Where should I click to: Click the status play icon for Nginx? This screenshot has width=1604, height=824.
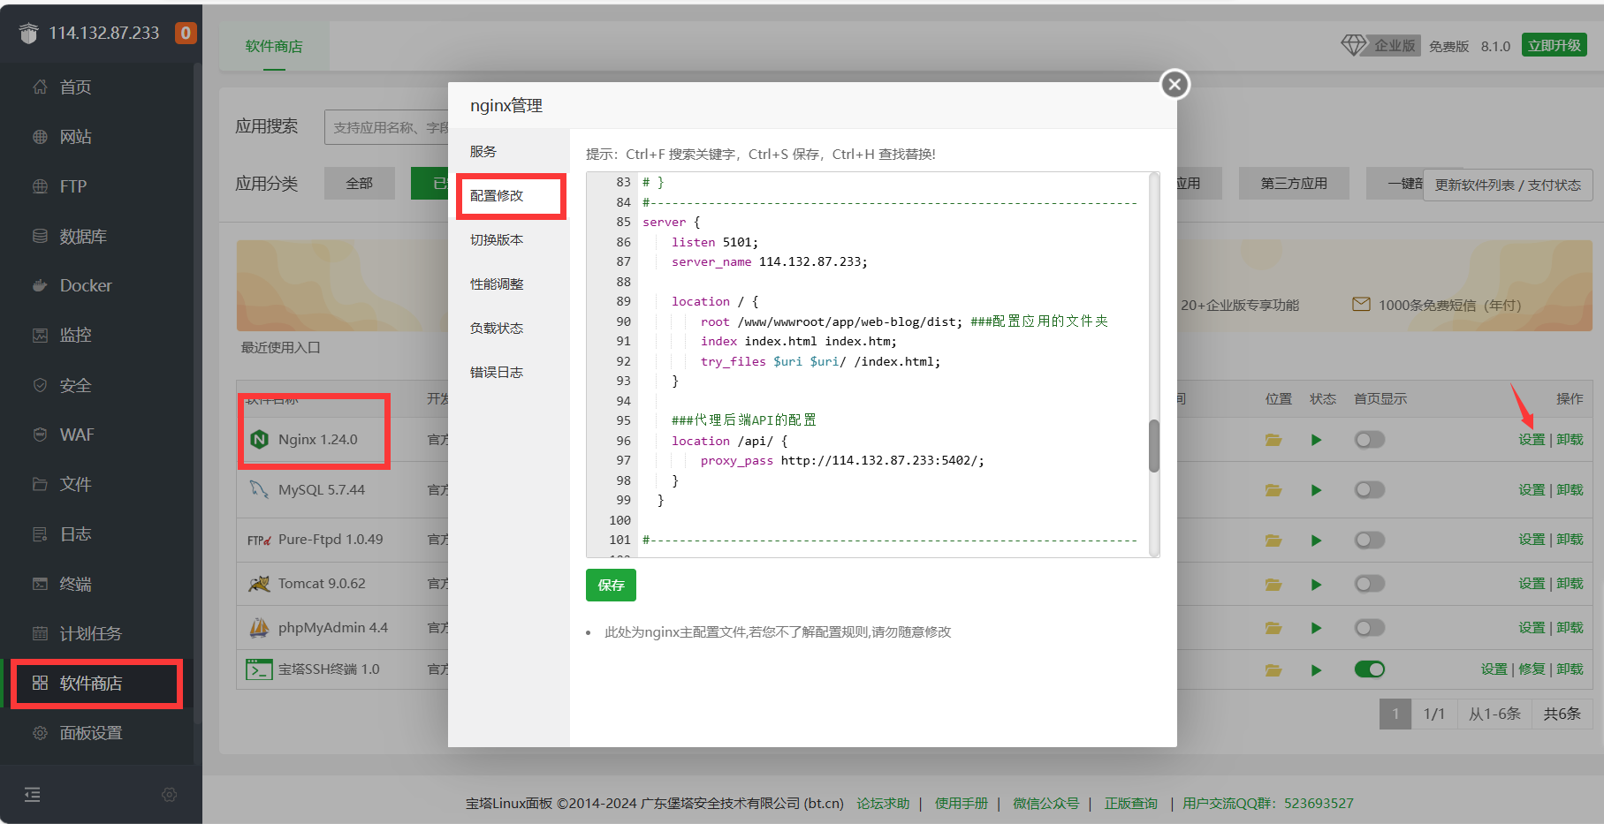[1316, 440]
